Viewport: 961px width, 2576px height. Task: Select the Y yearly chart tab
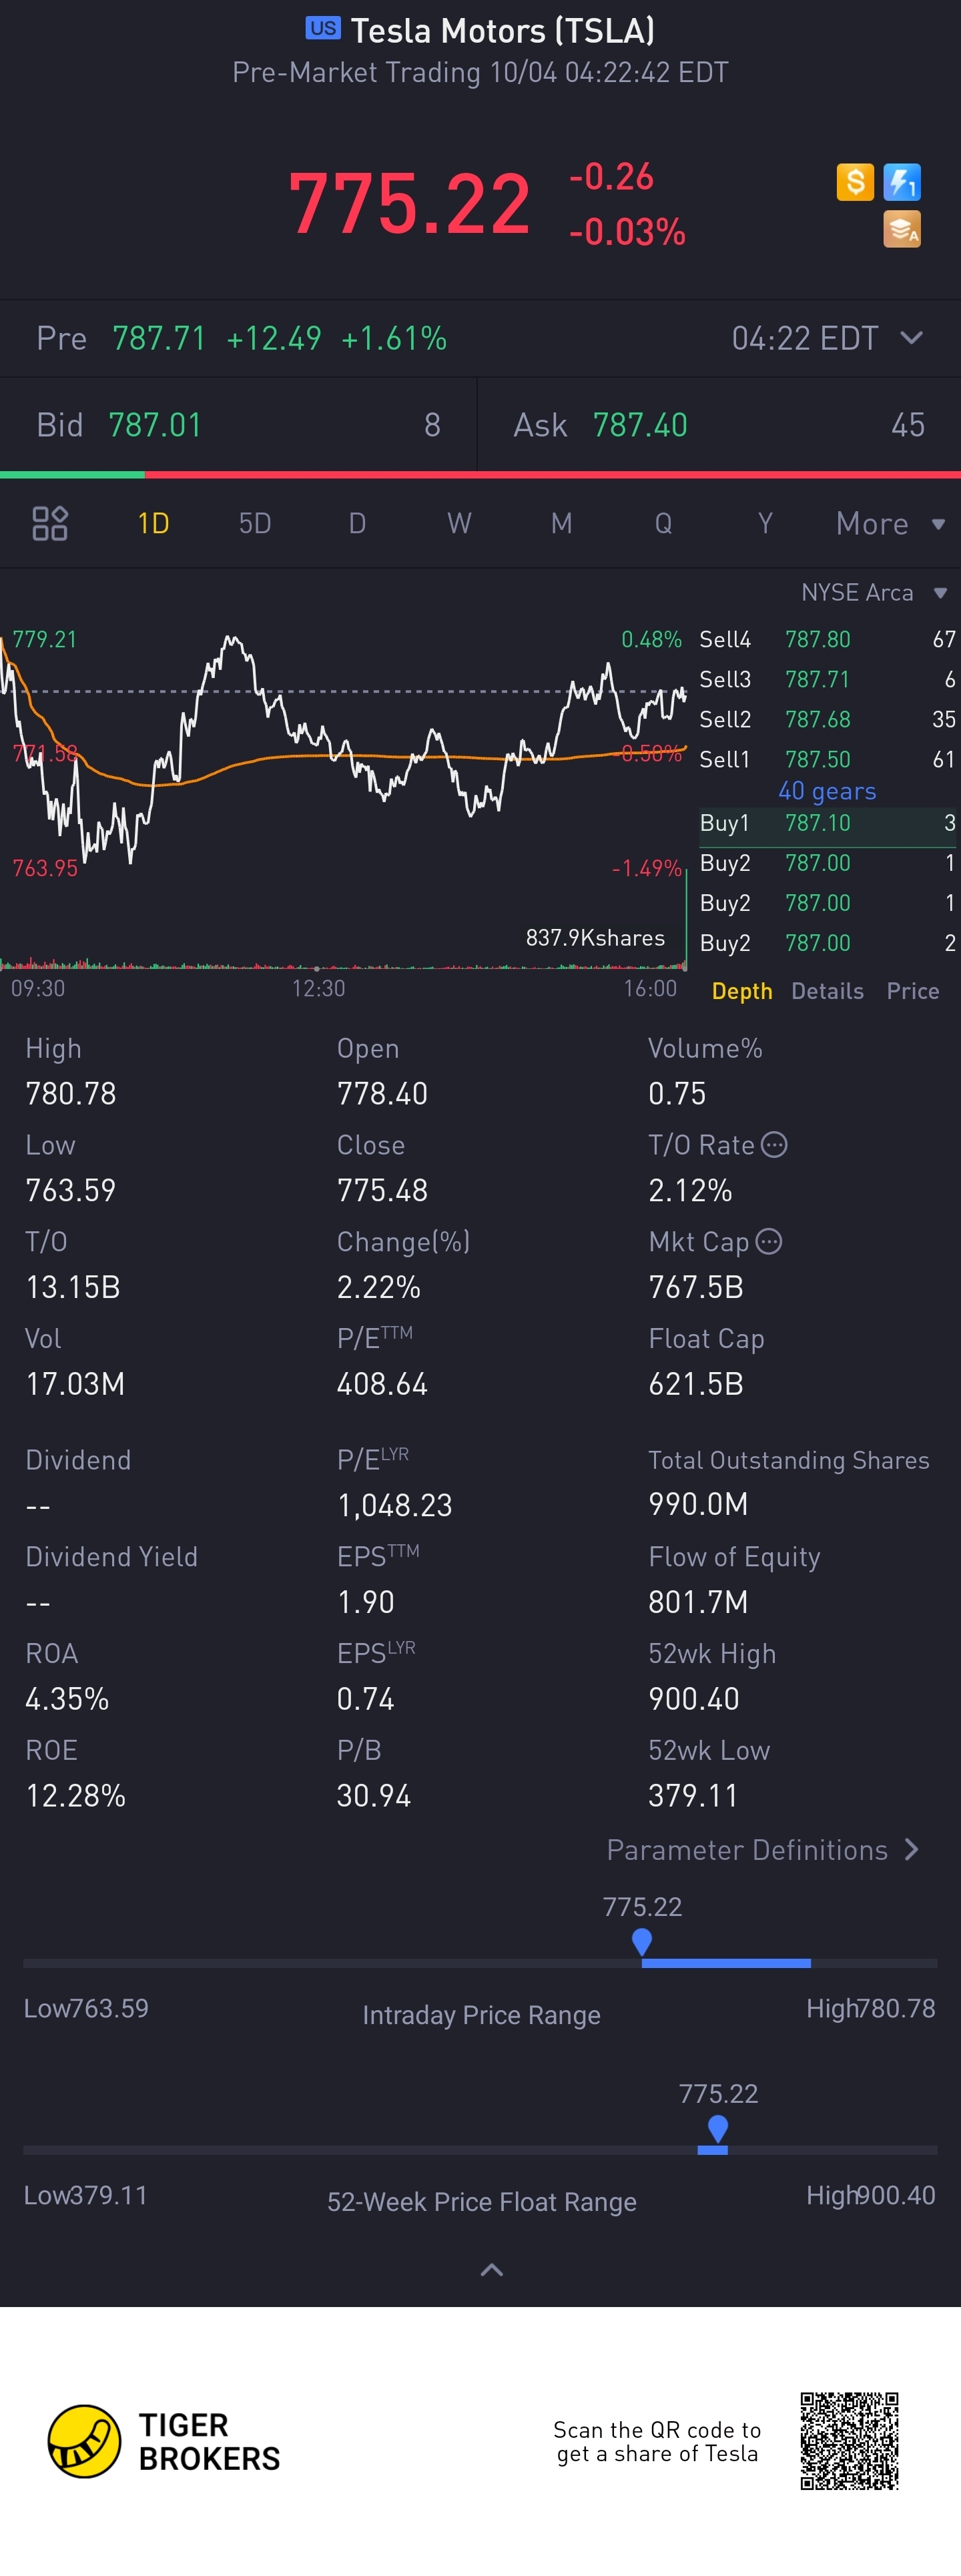tap(765, 524)
